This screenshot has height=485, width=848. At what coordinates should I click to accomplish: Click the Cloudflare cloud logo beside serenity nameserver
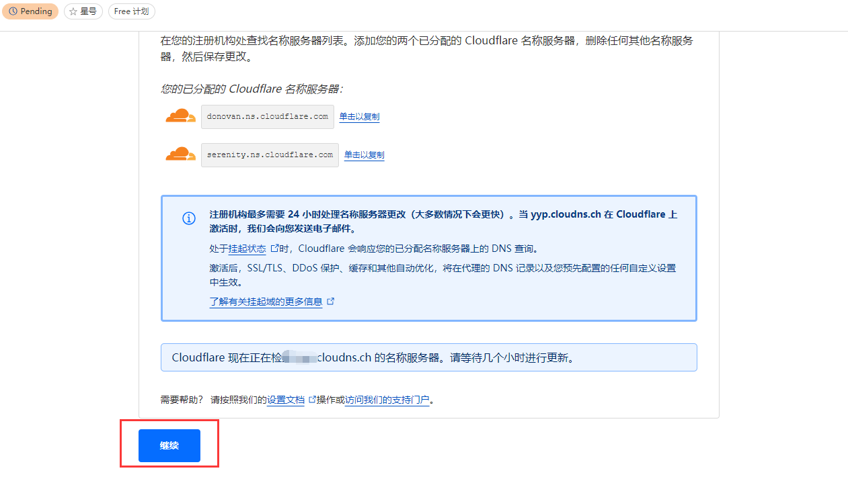(180, 155)
